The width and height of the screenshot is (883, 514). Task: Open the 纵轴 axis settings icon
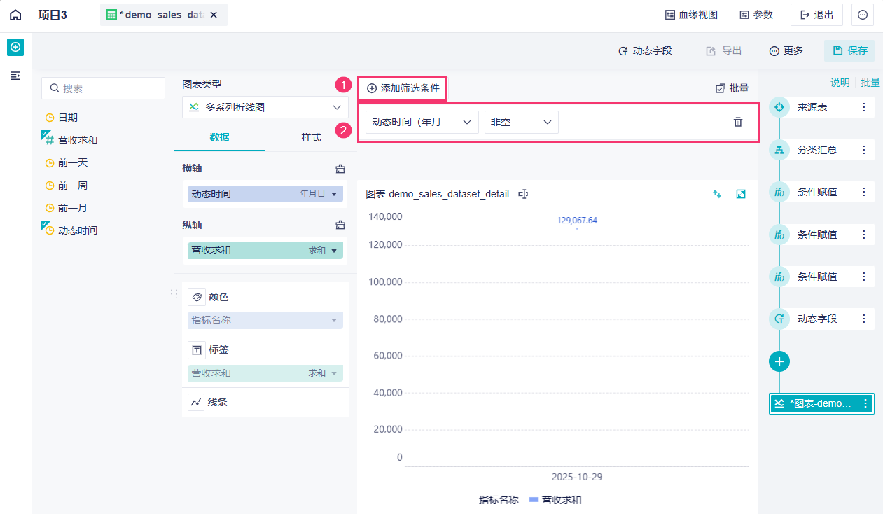tap(340, 225)
